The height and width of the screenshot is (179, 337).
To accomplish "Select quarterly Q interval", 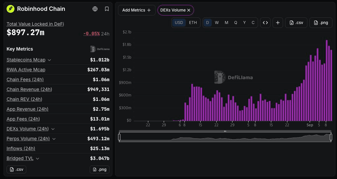I will pos(235,23).
